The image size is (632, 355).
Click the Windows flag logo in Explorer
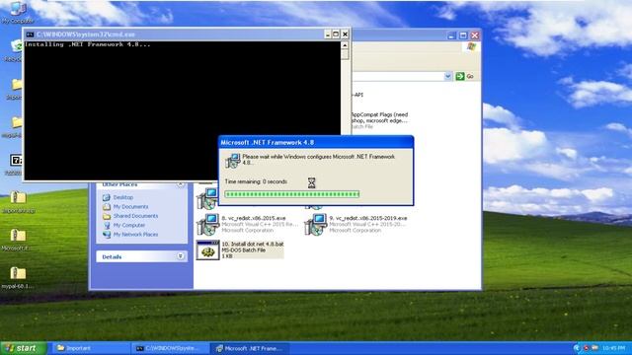click(471, 47)
